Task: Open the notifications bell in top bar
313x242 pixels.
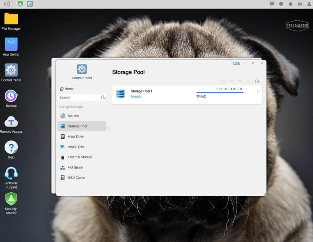Action: 290,4
